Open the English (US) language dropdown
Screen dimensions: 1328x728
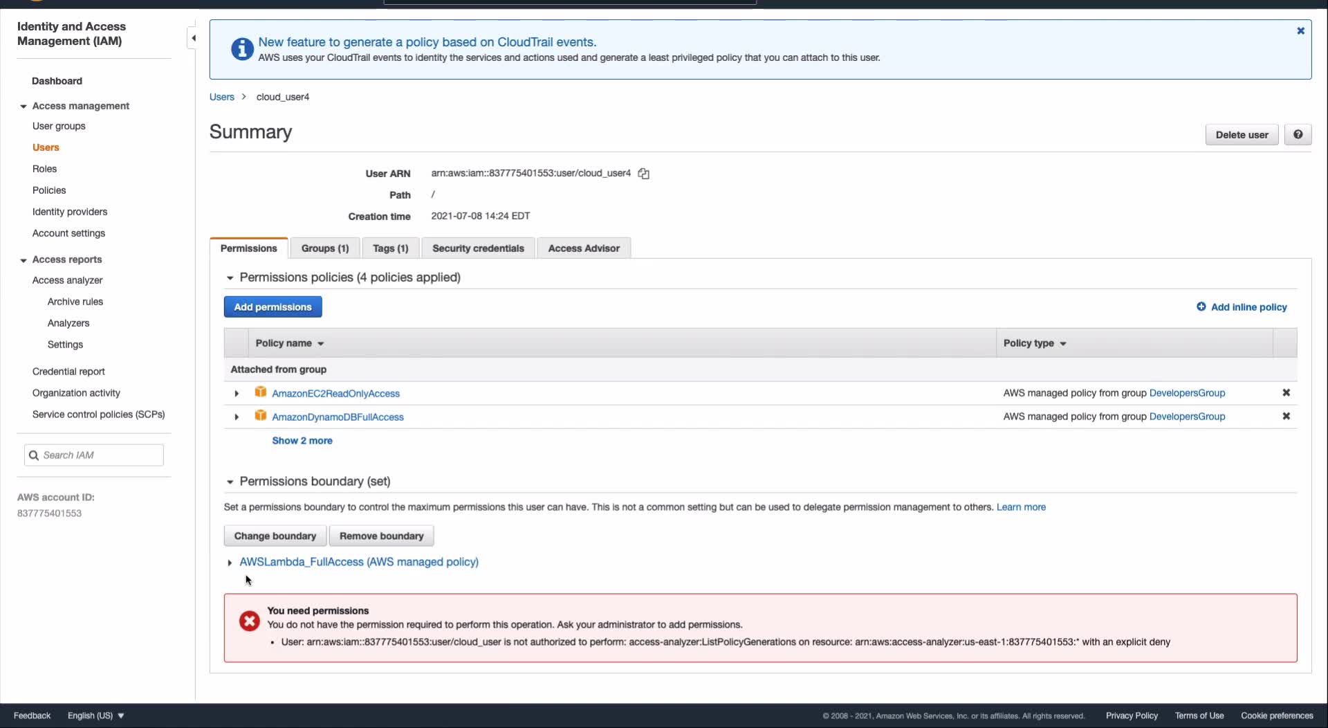coord(96,716)
